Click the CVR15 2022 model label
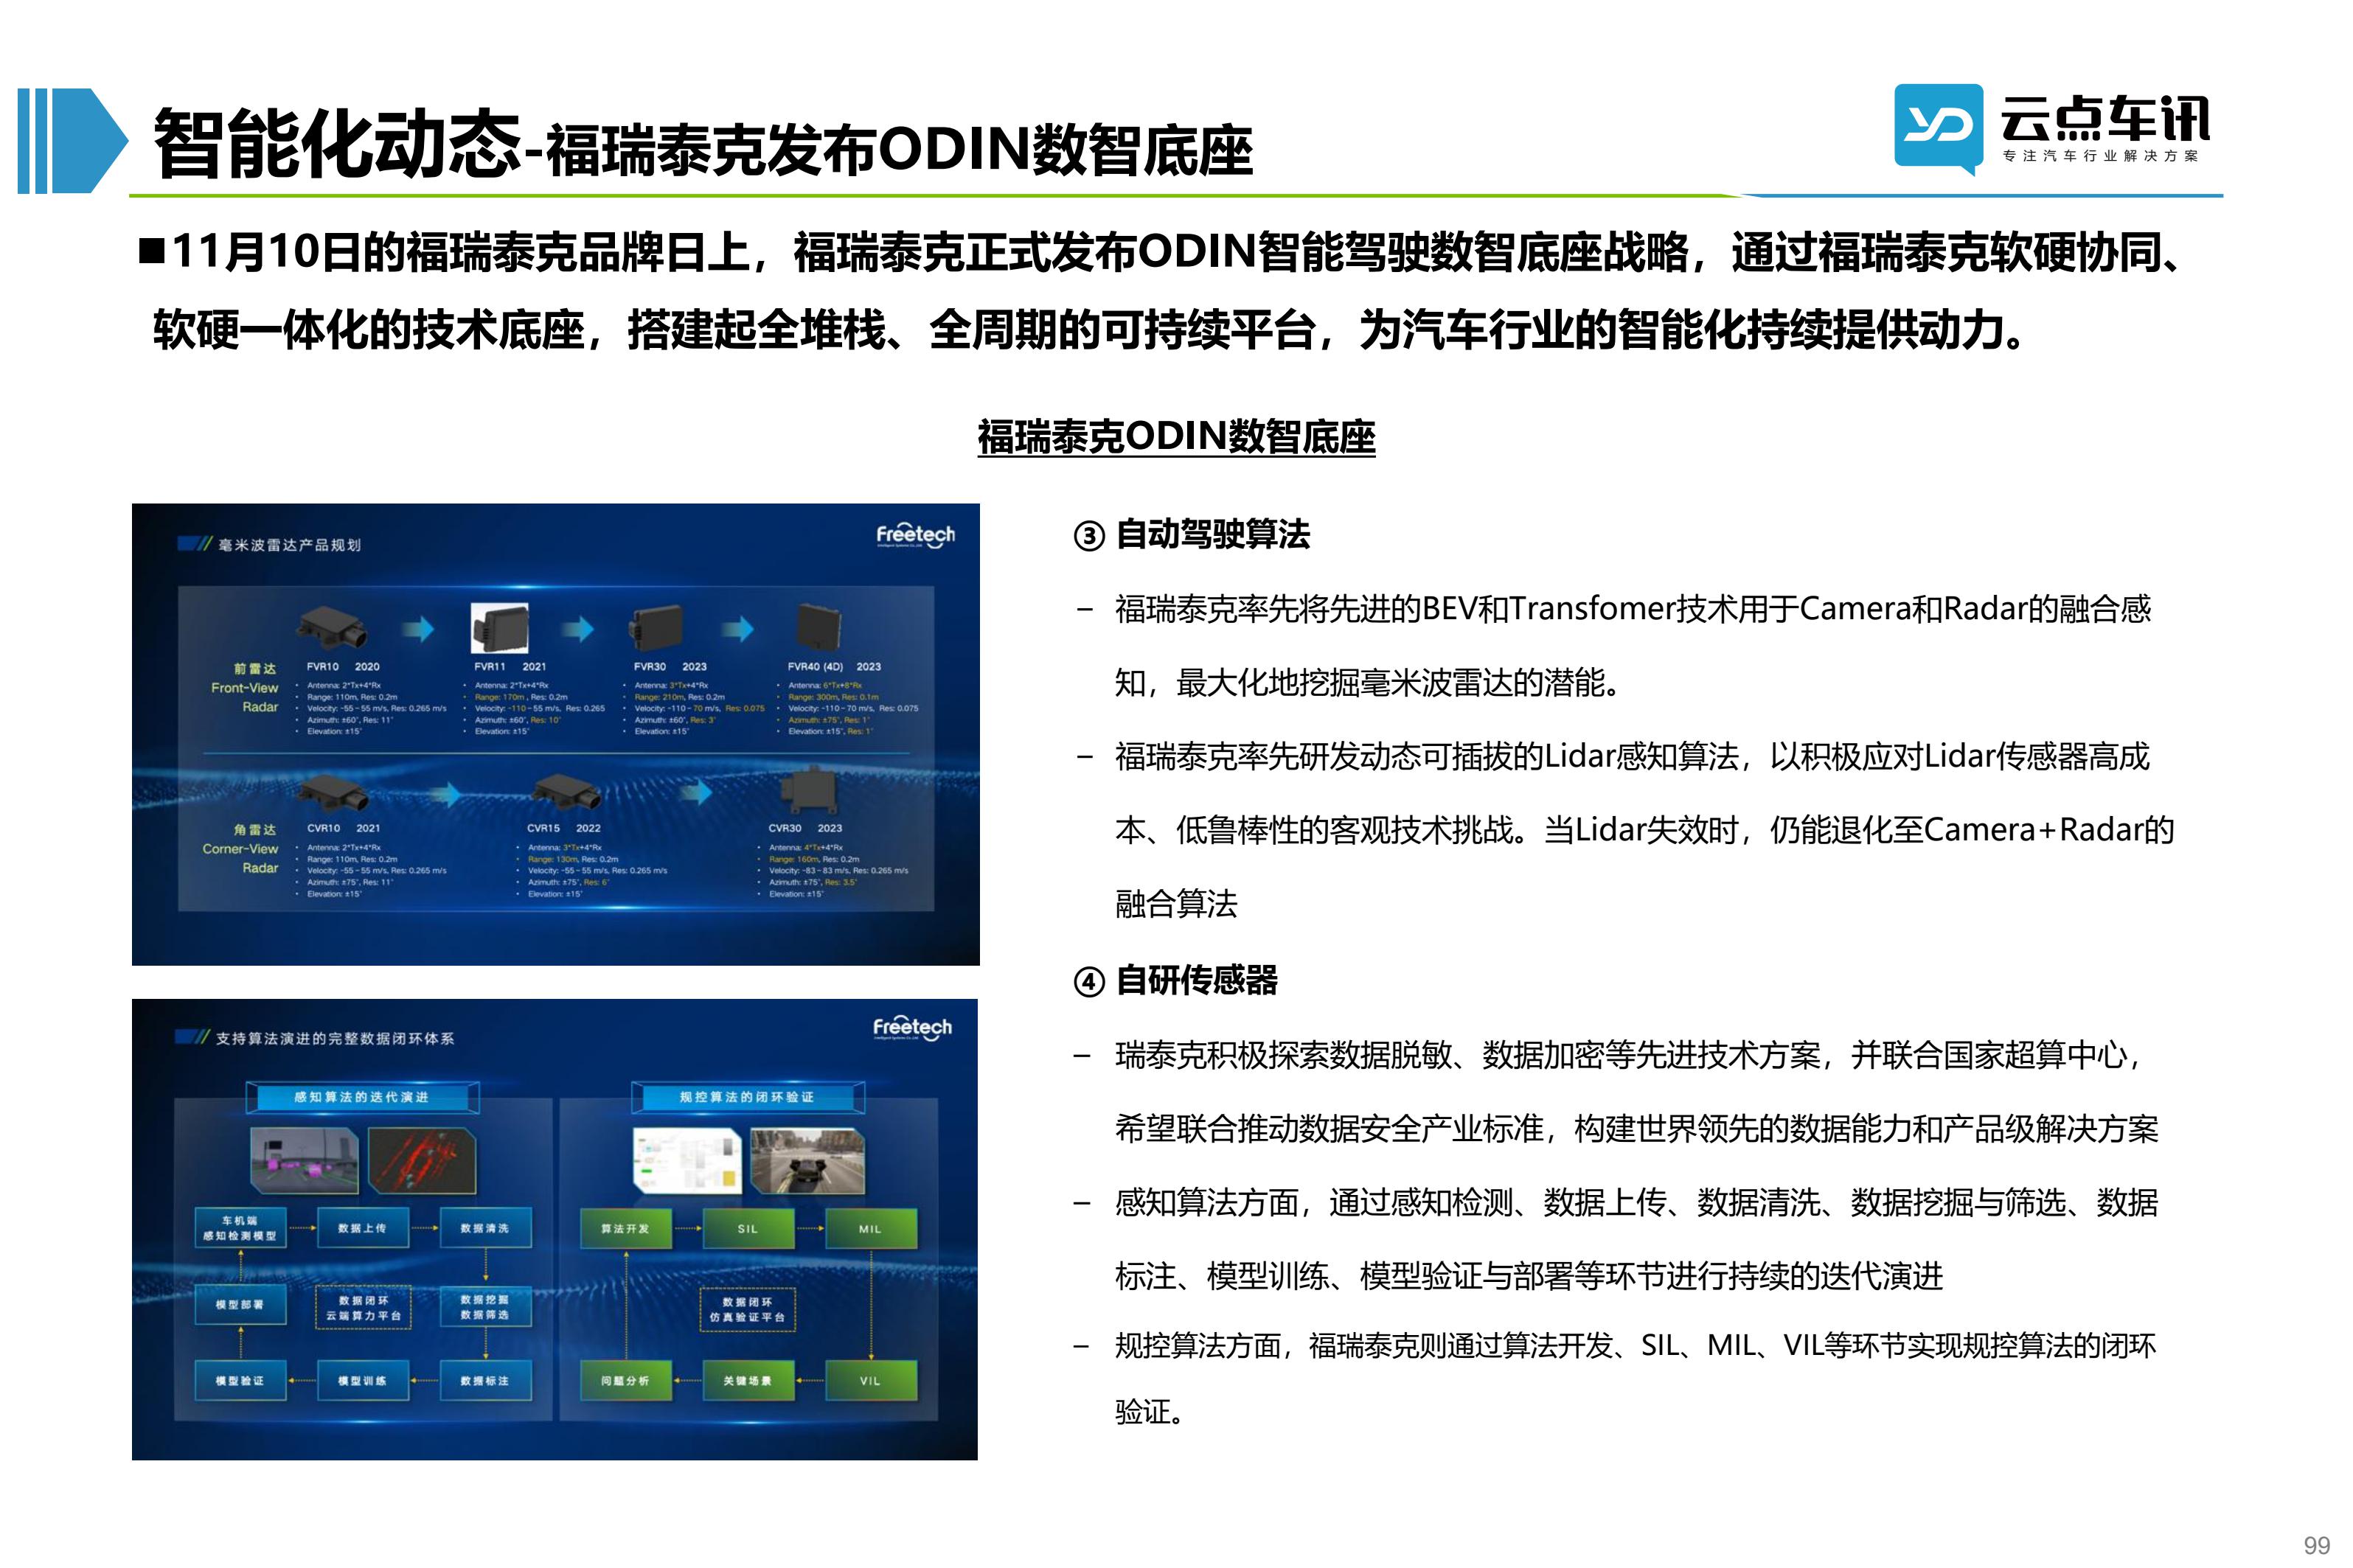The image size is (2353, 1568). (564, 829)
